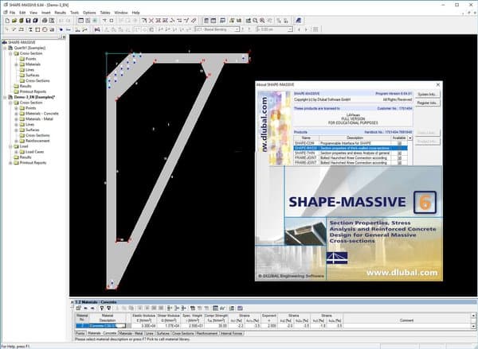Expand Materials - Metal node in tree
The image size is (478, 349).
click(16, 119)
